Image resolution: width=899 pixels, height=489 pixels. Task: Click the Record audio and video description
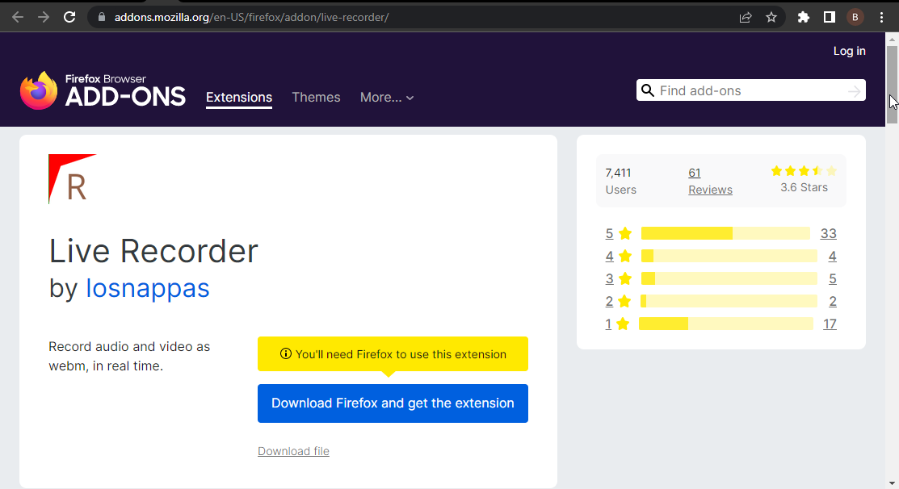coord(129,356)
